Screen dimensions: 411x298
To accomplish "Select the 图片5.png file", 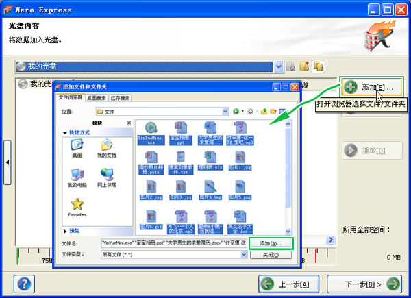I will (240, 190).
